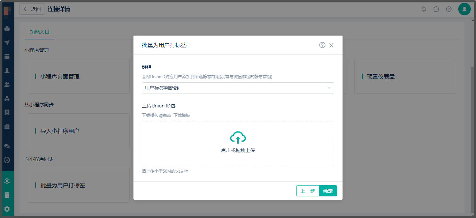Open the bookmark badge icon in sidebar

7,112
